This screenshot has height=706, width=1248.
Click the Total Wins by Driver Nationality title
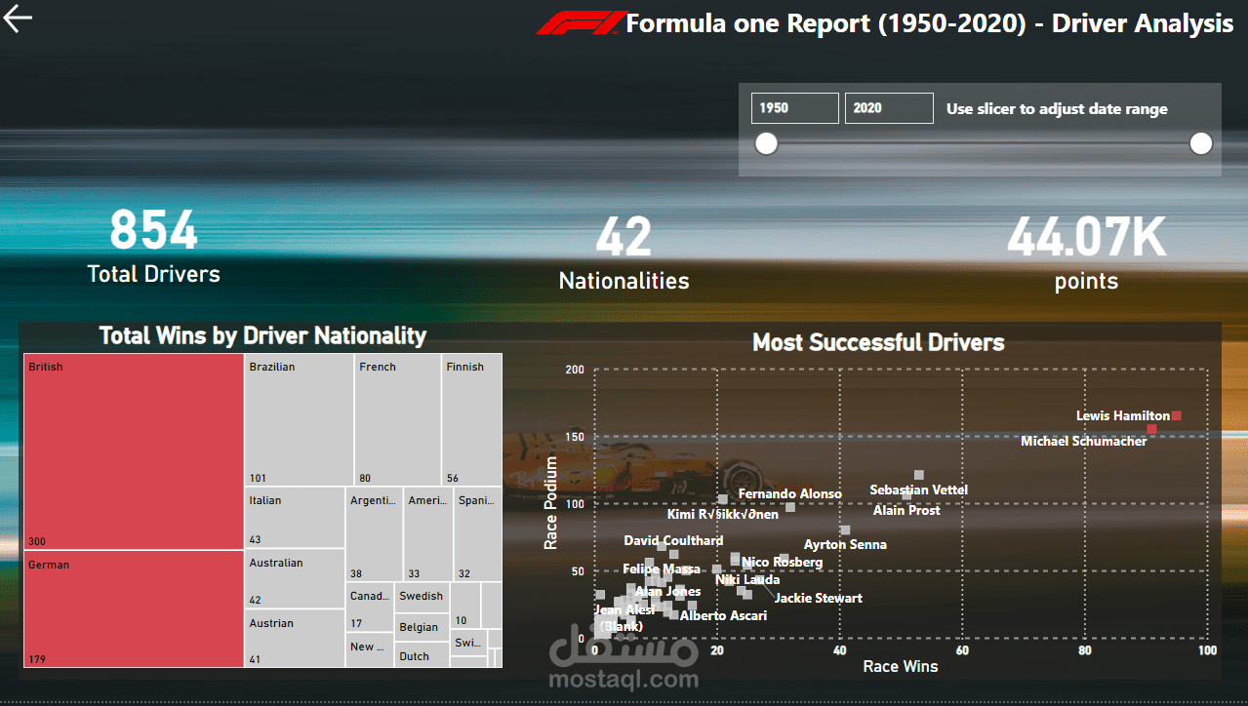[x=262, y=335]
